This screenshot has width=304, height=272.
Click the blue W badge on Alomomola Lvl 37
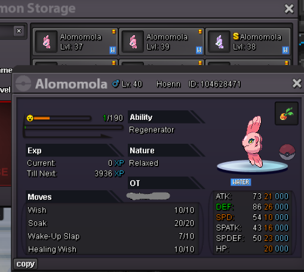tap(113, 50)
